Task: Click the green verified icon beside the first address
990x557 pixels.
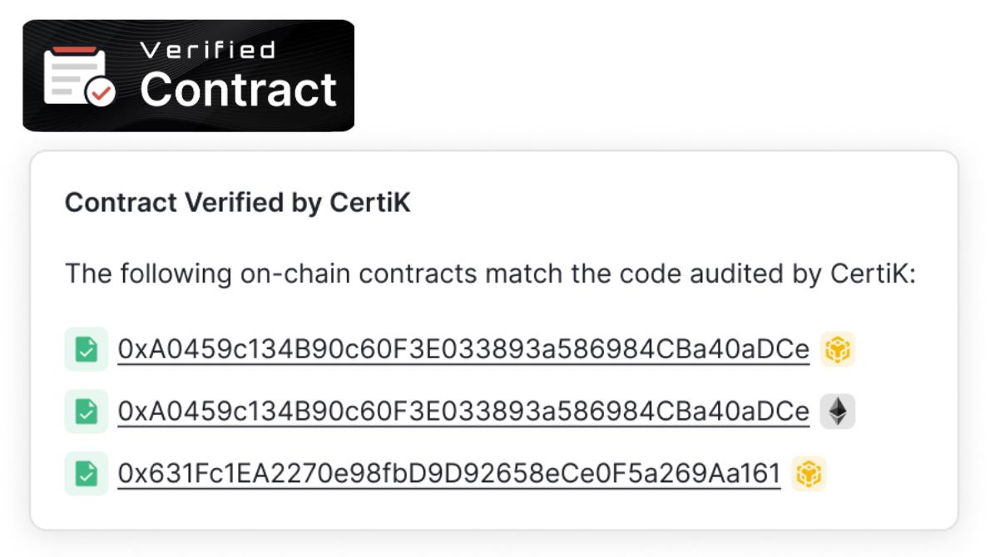Action: pyautogui.click(x=86, y=349)
